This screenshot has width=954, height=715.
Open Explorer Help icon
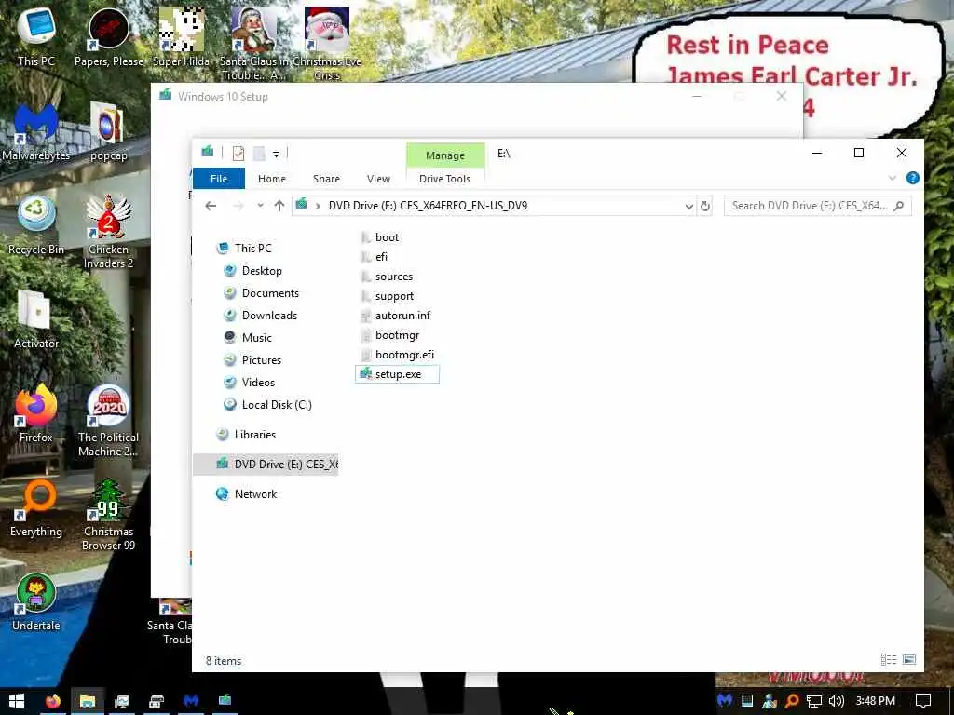[913, 178]
